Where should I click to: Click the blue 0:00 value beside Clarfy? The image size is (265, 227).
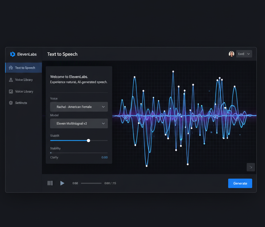(x=104, y=157)
